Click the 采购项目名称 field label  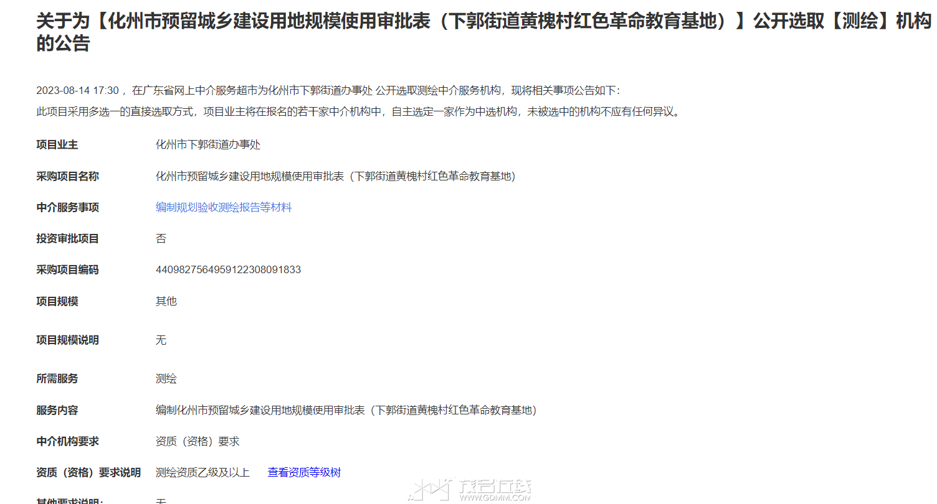68,176
